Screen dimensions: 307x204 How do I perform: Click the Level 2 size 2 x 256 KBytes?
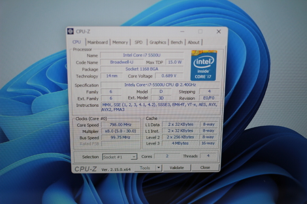180,137
